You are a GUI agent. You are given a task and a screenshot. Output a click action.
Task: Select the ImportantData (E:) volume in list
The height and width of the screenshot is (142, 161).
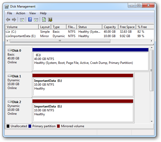pyautogui.click(x=23, y=36)
